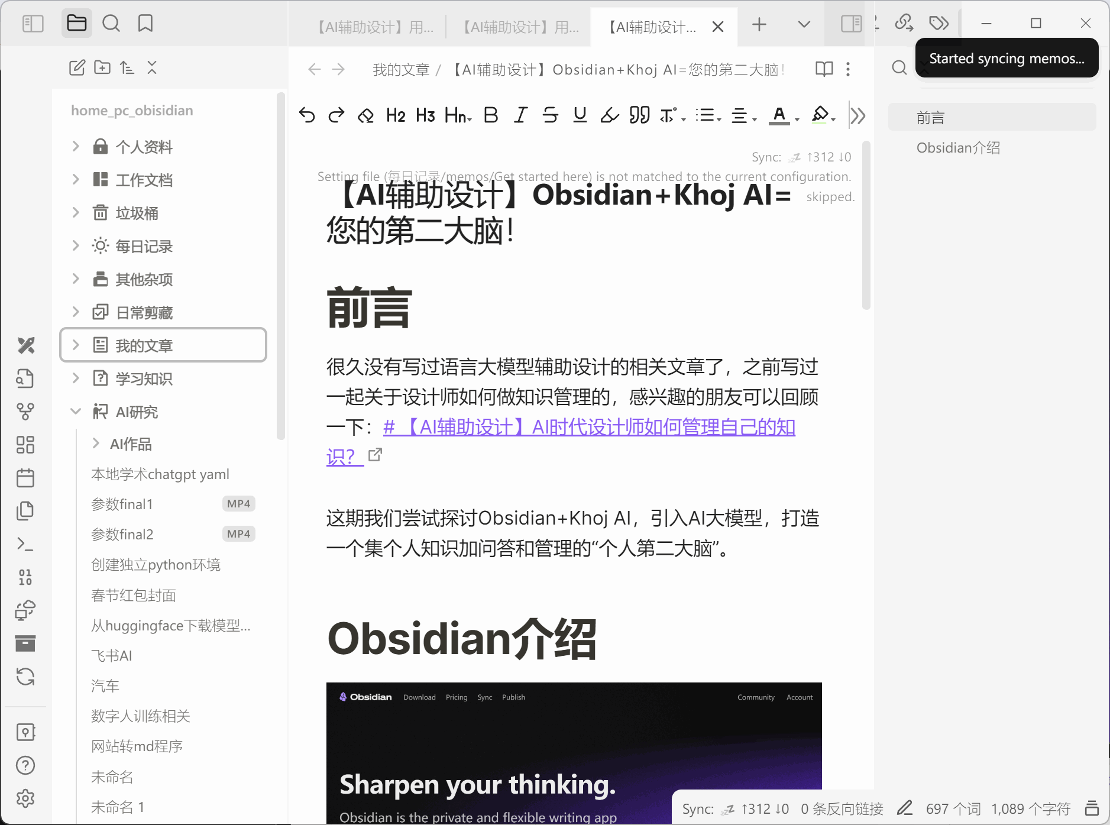The image size is (1110, 825).
Task: Open the tags panel icon
Action: point(939,24)
